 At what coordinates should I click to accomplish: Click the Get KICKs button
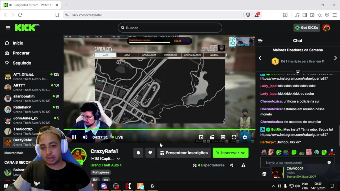pyautogui.click(x=307, y=28)
